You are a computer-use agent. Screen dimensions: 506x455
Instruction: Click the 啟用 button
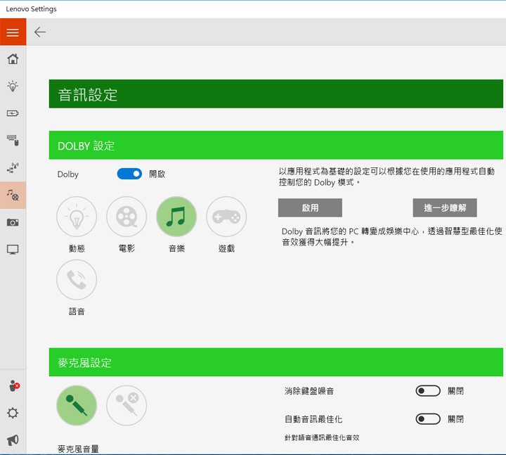coord(310,208)
